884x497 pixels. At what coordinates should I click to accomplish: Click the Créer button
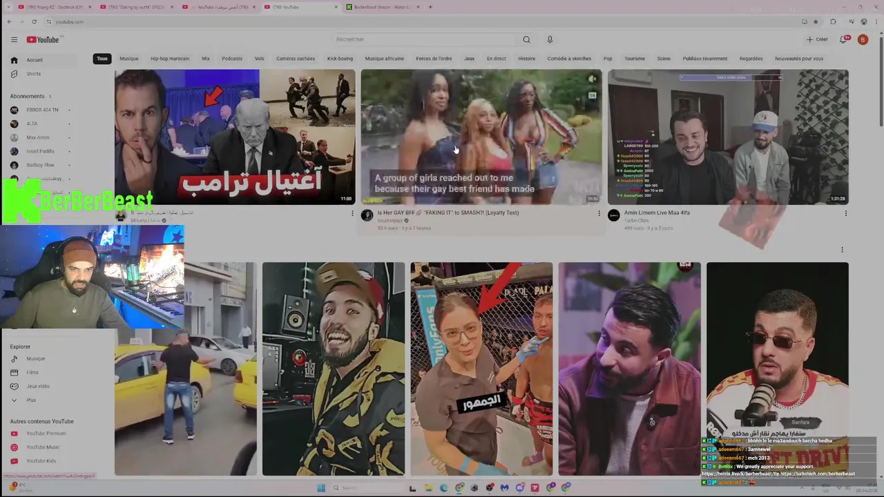(x=817, y=39)
